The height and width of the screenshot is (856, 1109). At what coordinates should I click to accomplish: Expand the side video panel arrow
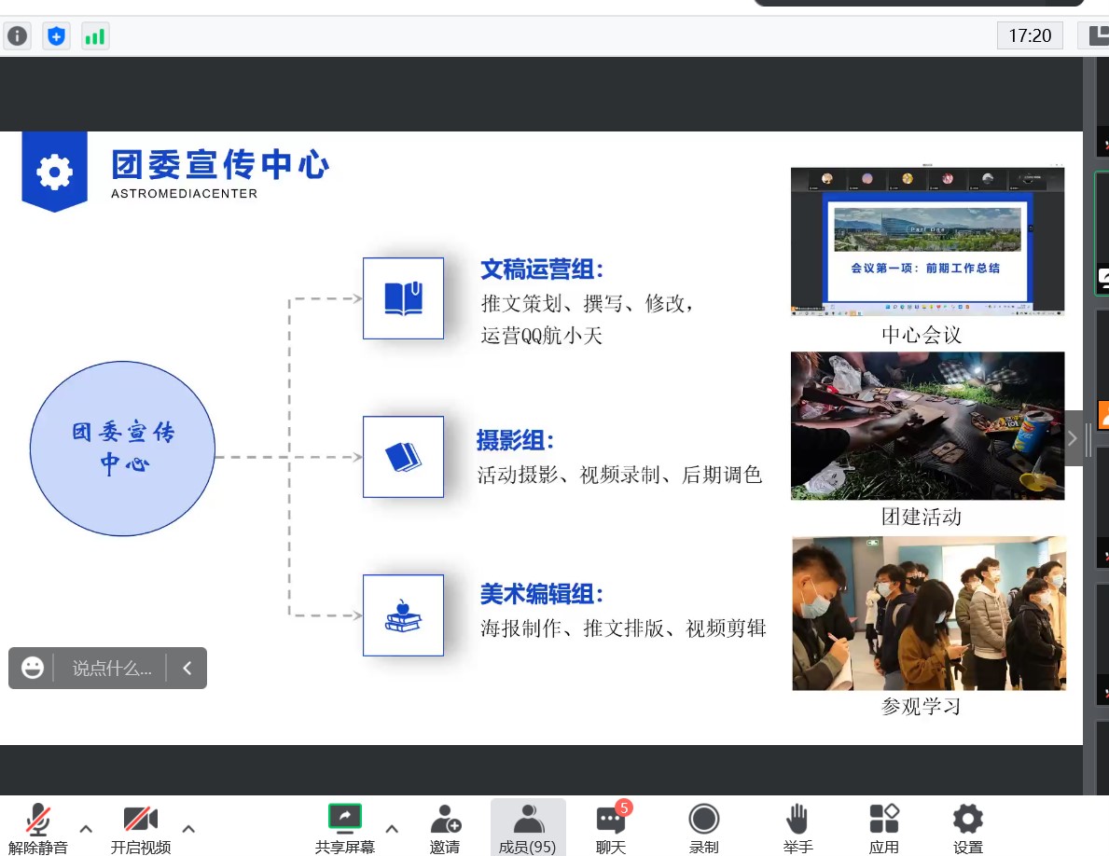tap(1073, 438)
